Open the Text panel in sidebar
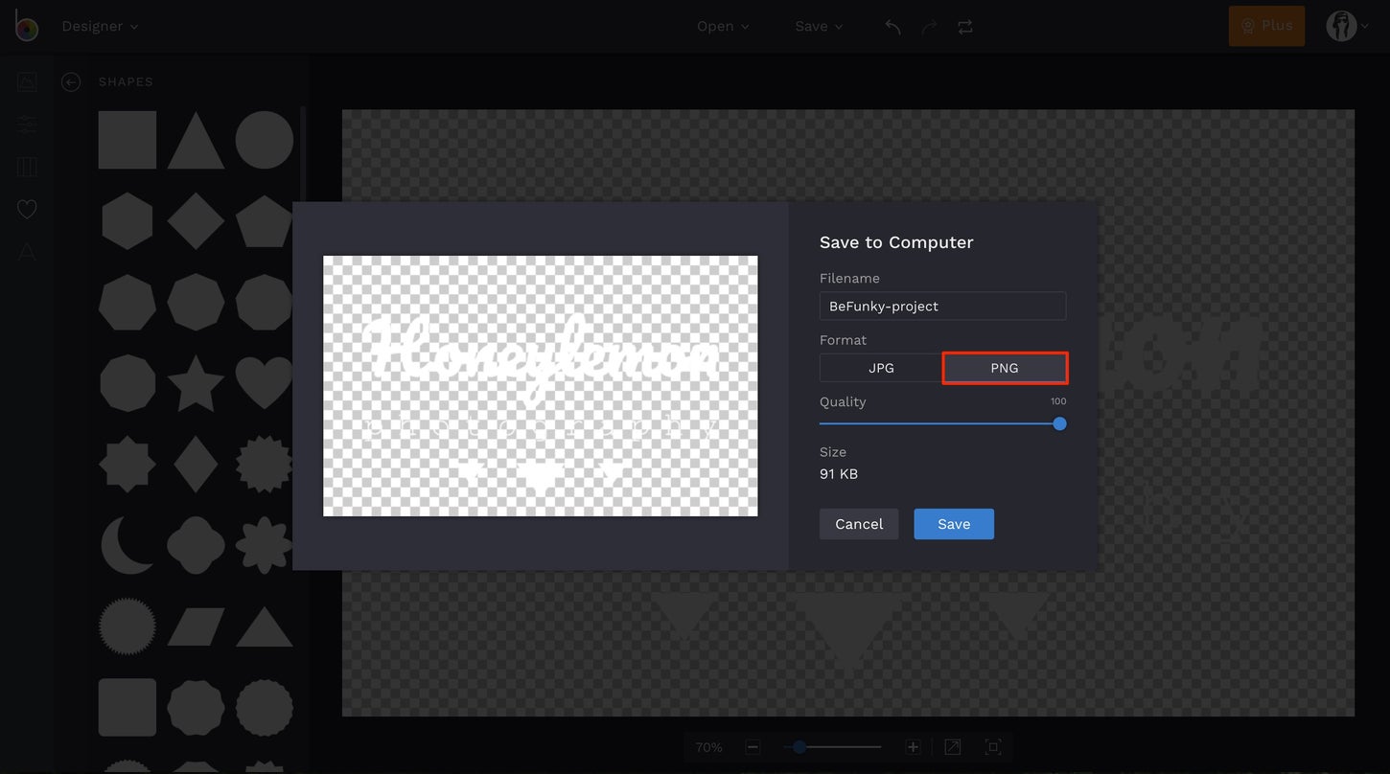The height and width of the screenshot is (774, 1390). point(26,251)
